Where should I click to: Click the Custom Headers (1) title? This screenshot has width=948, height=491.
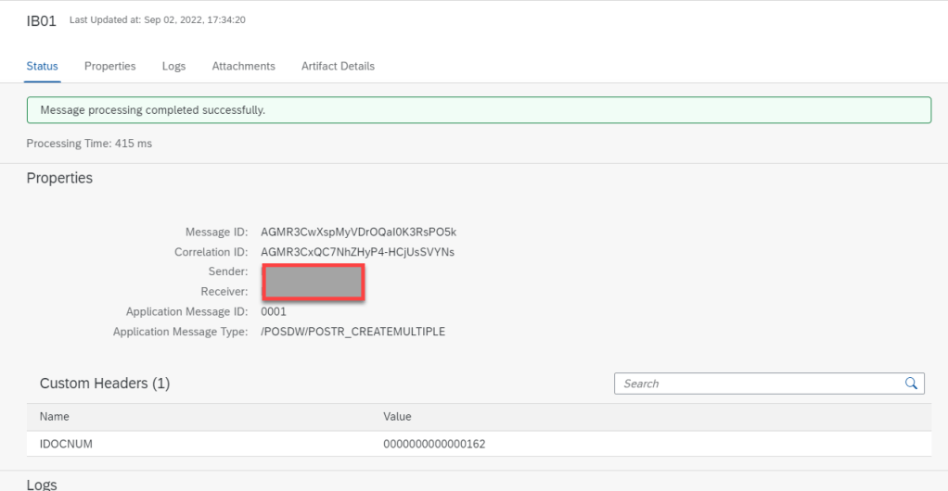tap(105, 384)
